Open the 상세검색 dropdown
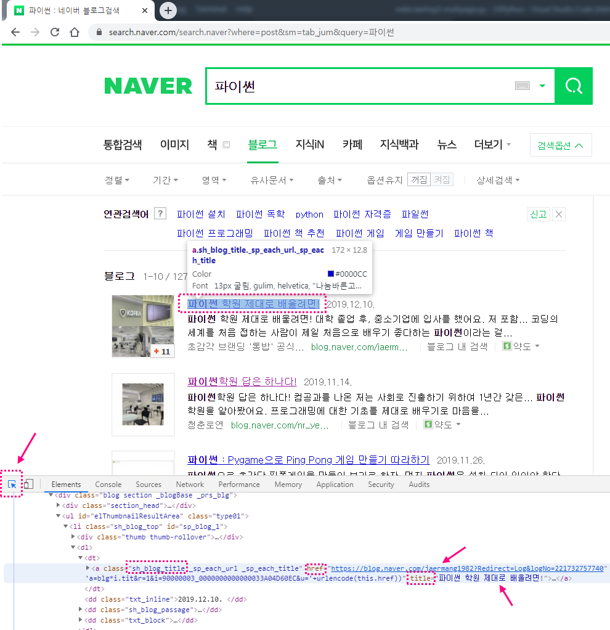 [498, 181]
